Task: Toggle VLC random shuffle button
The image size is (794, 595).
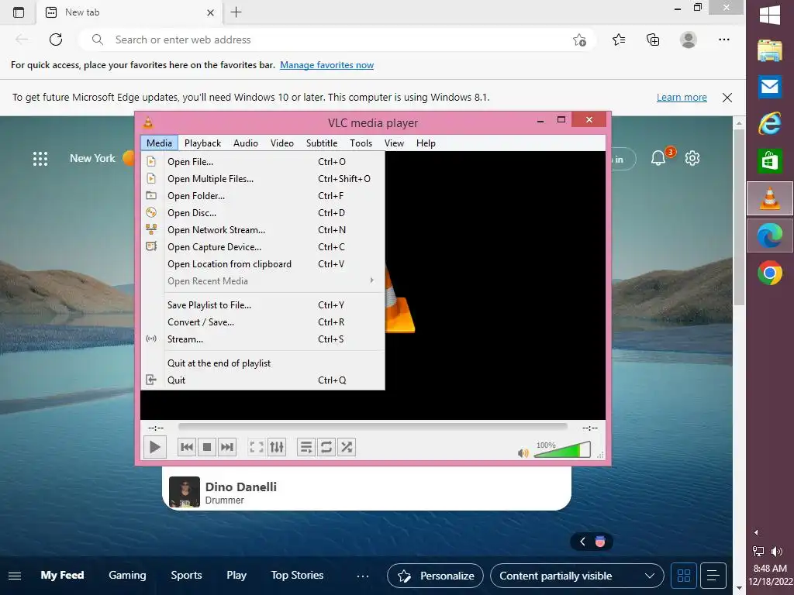Action: (x=347, y=447)
